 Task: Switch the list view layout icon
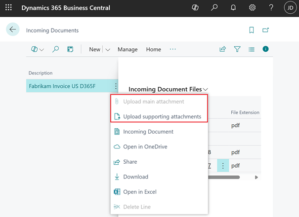(x=252, y=49)
